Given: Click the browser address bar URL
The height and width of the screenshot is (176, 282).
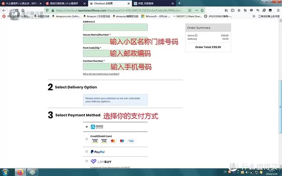Looking at the screenshot, I should tap(119, 10).
